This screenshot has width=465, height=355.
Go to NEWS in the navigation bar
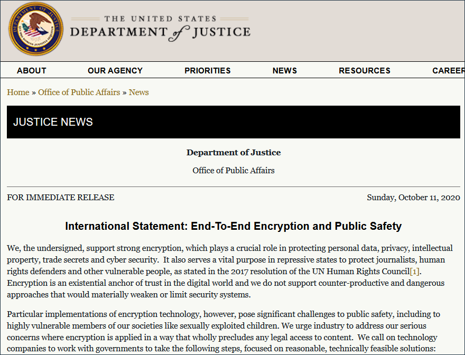pyautogui.click(x=285, y=70)
